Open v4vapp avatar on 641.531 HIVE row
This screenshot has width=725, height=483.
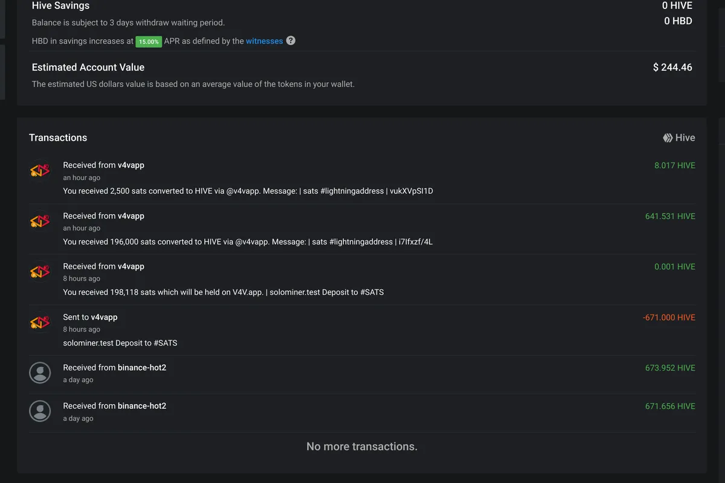pos(40,221)
